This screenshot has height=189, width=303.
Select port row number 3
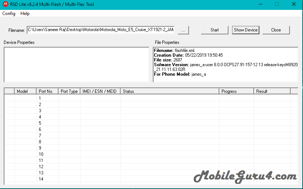151,110
